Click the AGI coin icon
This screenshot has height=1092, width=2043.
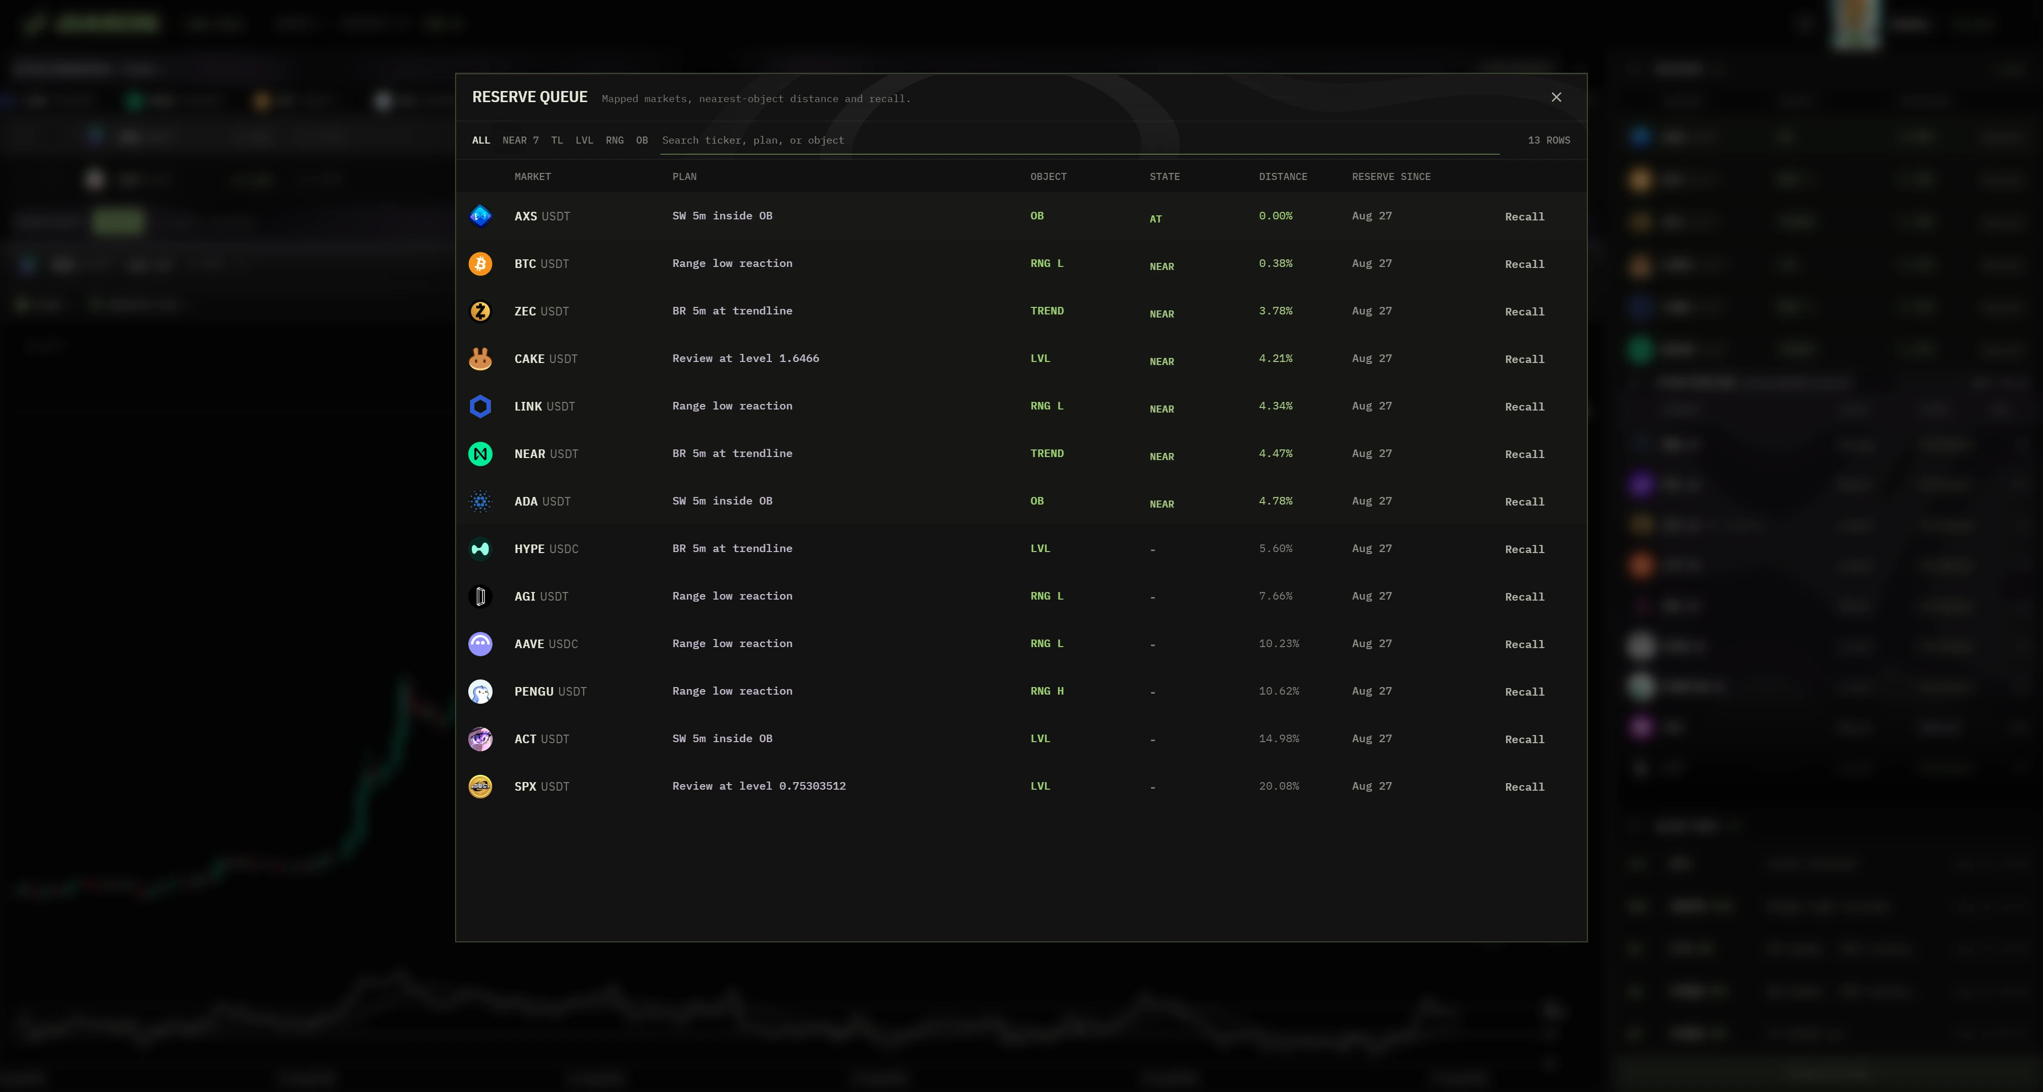click(x=480, y=597)
